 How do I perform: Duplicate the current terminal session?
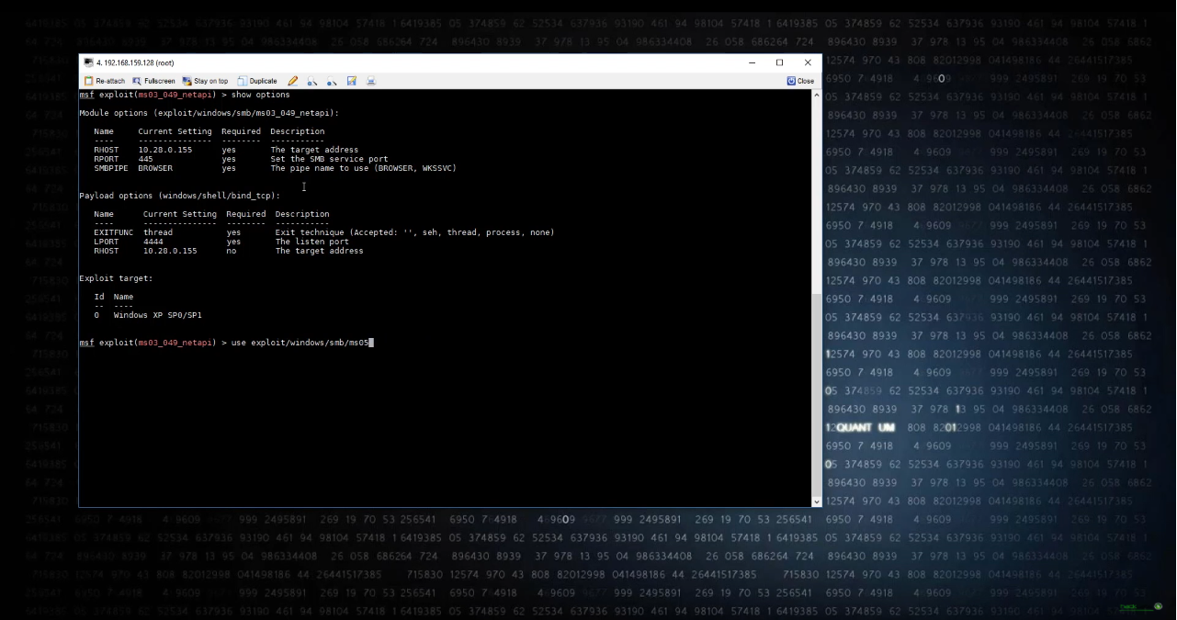(x=257, y=81)
